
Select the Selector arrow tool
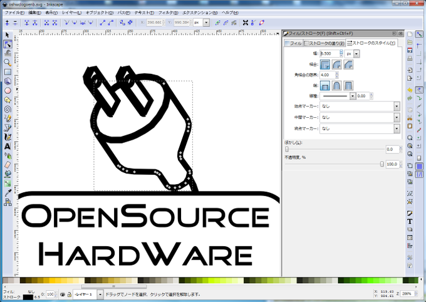pos(8,35)
